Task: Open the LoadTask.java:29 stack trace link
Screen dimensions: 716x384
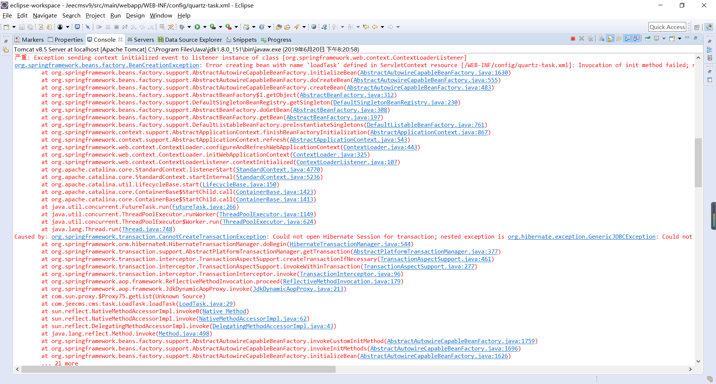Action: click(205, 304)
